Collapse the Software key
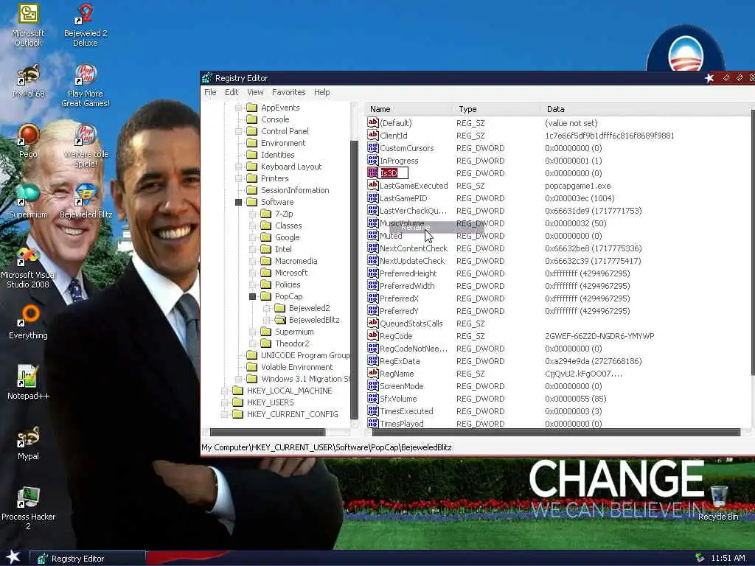Image resolution: width=755 pixels, height=566 pixels. [x=238, y=202]
